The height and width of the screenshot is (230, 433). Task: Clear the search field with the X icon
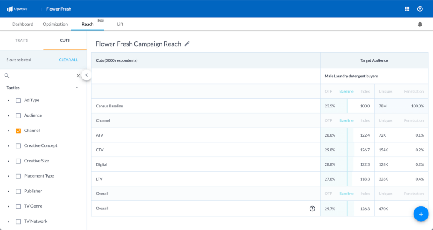[78, 75]
